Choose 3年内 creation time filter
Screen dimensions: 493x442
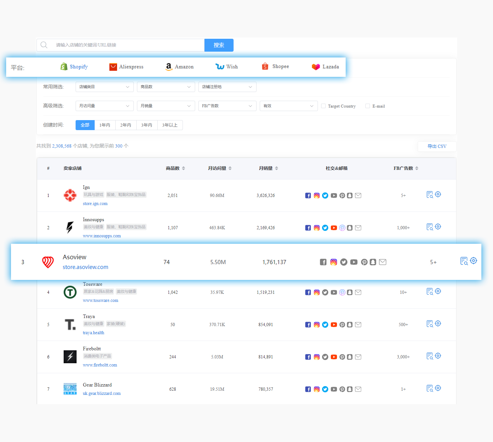147,125
